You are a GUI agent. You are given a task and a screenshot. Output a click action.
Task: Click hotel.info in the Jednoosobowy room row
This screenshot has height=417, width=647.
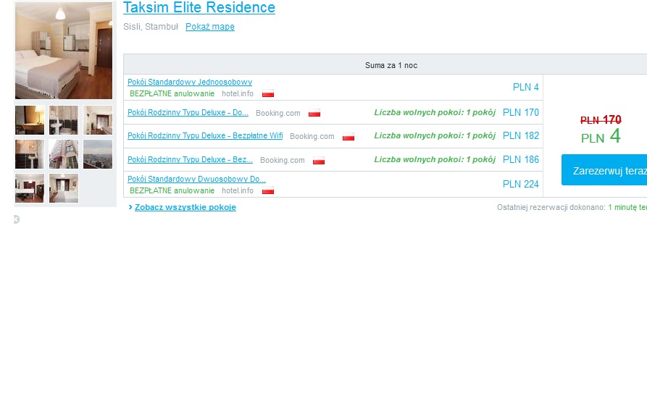click(x=238, y=93)
